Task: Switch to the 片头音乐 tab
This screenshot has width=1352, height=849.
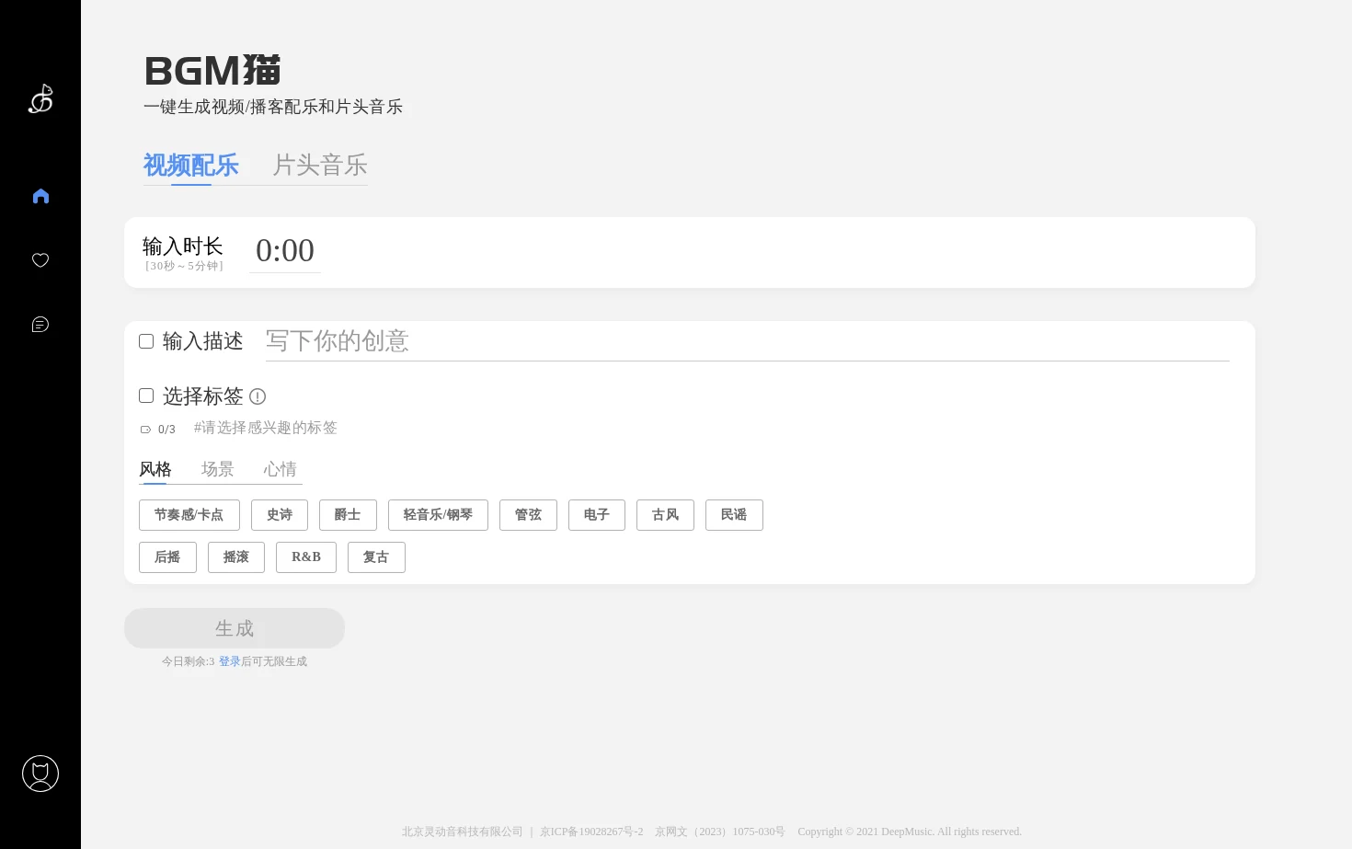Action: pos(320,166)
